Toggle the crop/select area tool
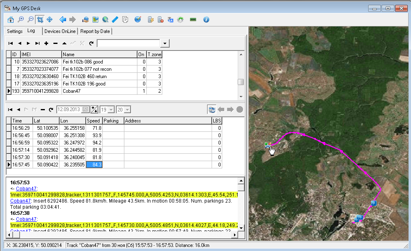This screenshot has height=251, width=411. point(40,20)
